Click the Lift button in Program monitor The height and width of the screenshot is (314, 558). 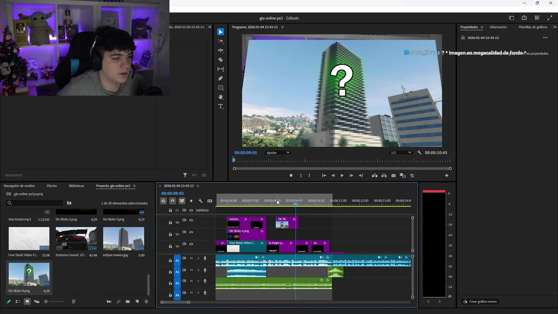click(x=374, y=176)
